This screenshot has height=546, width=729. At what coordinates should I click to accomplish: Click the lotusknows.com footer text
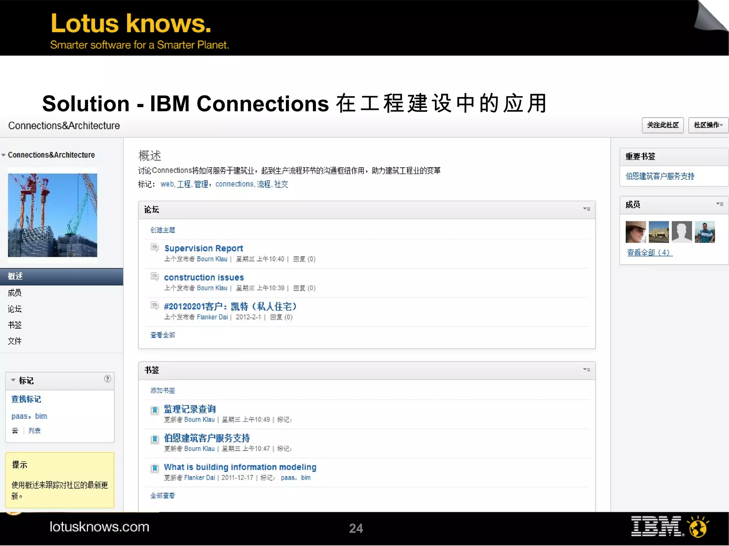tap(99, 527)
